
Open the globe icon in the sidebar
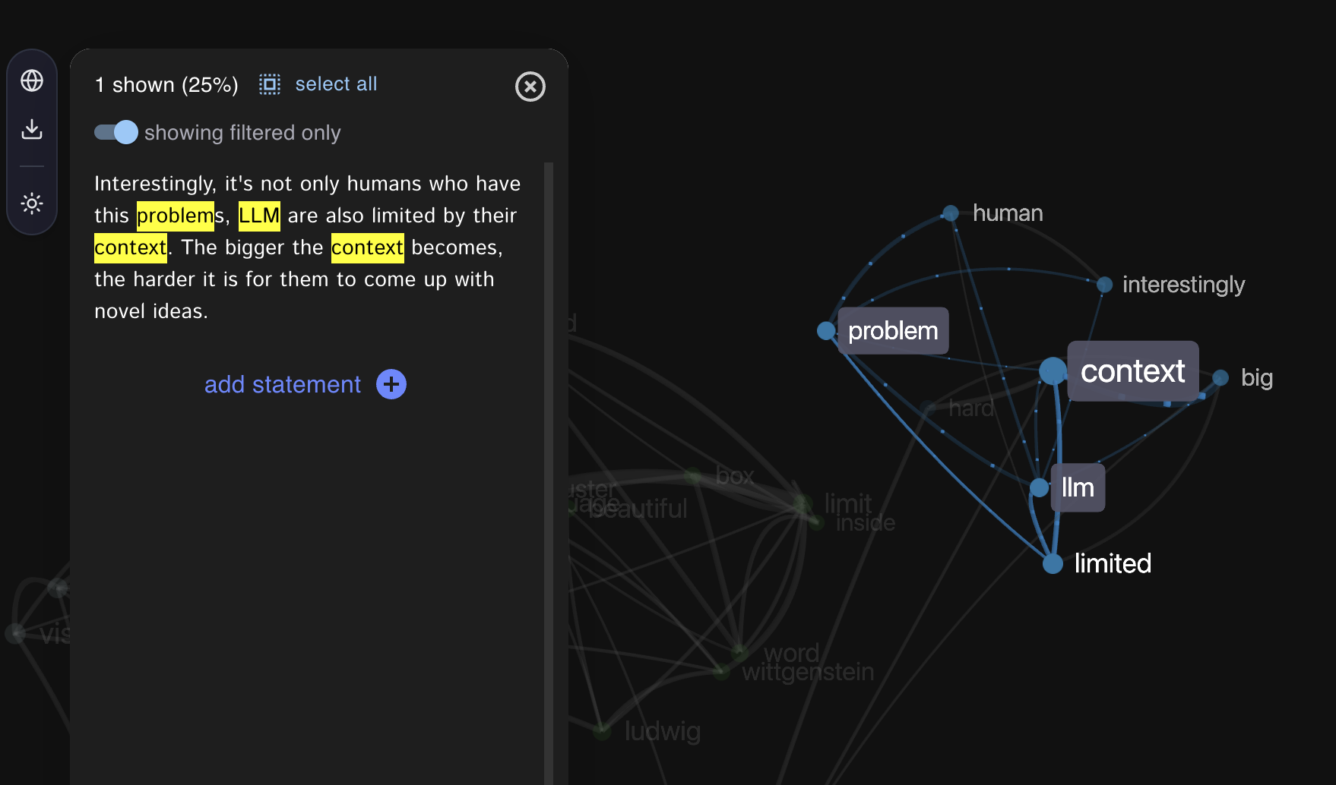click(32, 80)
